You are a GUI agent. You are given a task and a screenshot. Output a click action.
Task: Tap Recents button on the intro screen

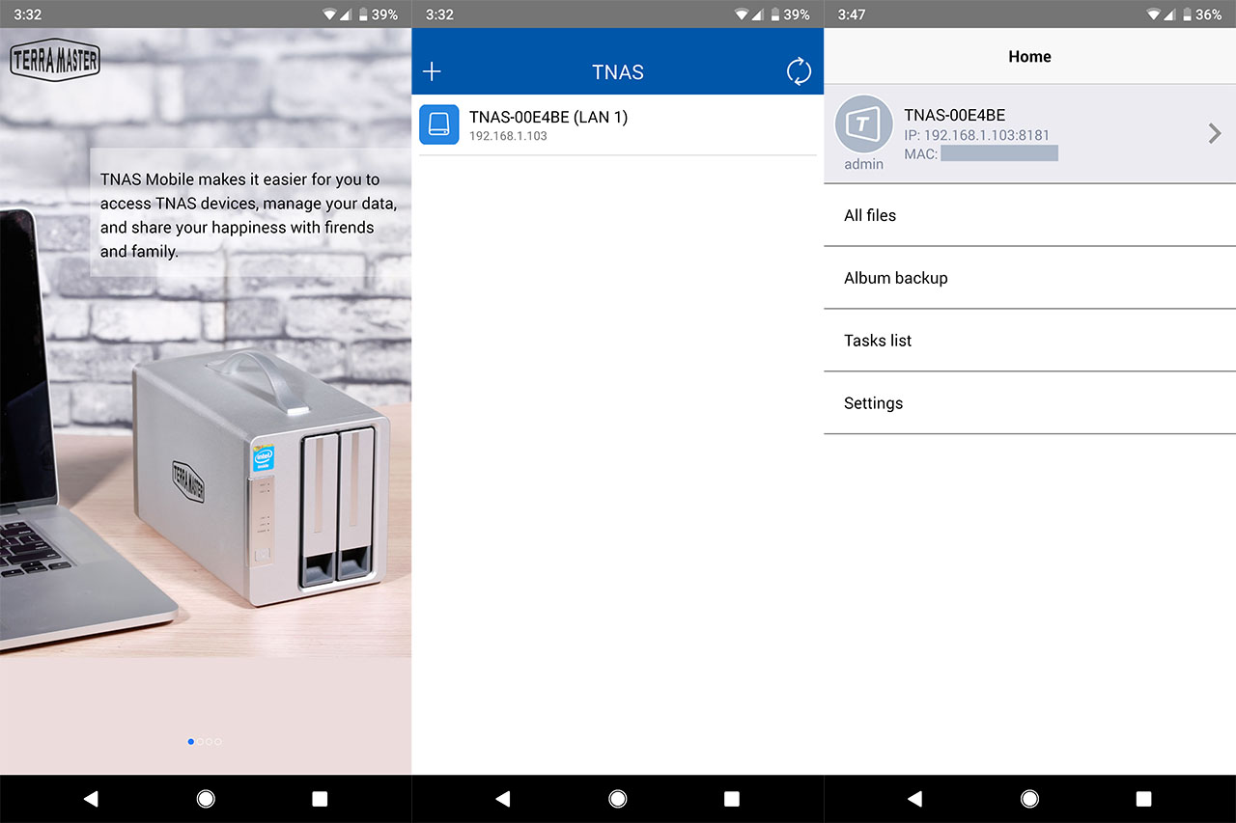(x=320, y=799)
